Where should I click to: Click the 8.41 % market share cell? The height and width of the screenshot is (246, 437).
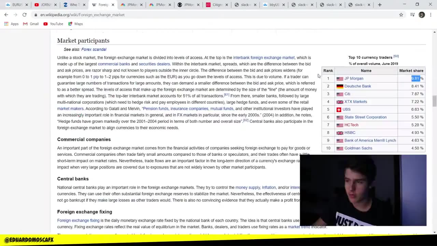click(x=411, y=86)
